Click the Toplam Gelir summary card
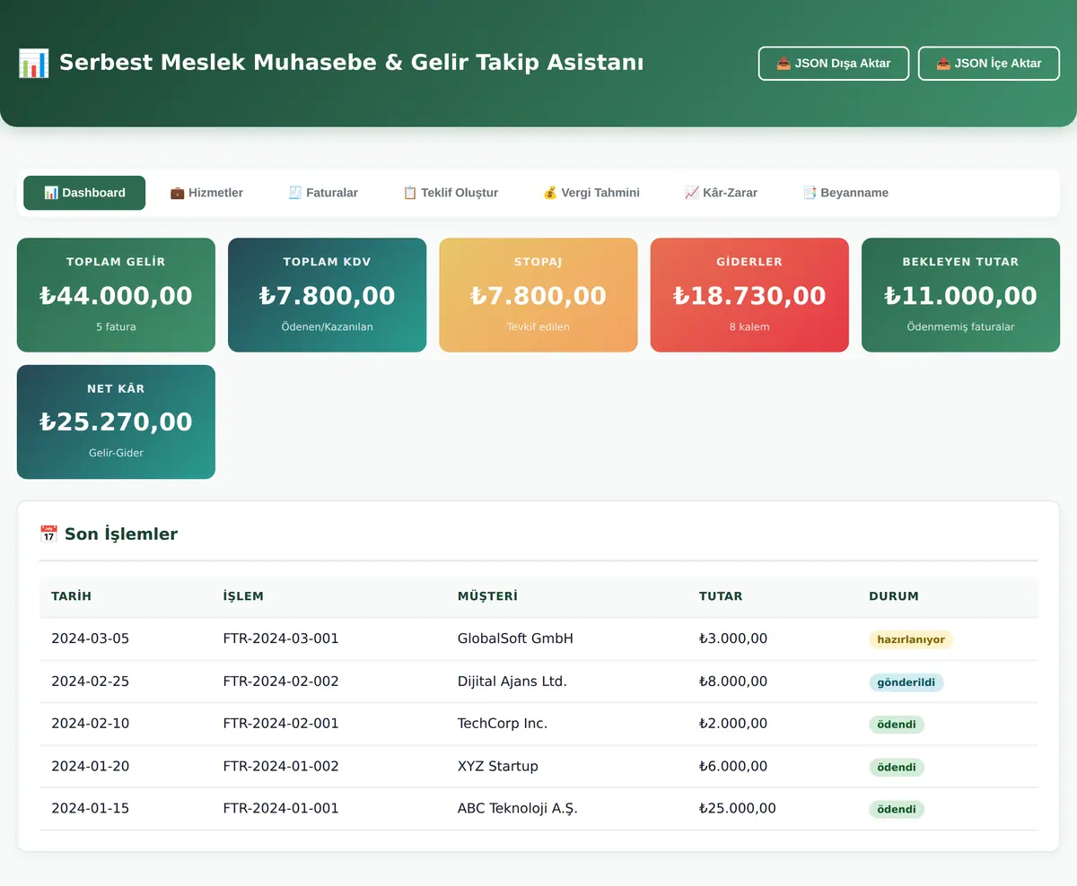Viewport: 1077px width, 886px height. coord(116,295)
